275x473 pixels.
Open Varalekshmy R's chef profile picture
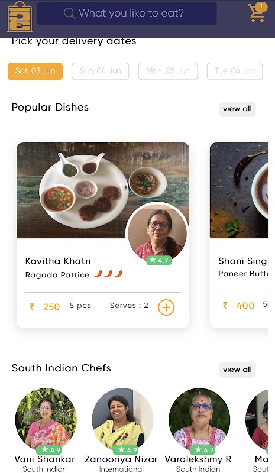tap(199, 419)
